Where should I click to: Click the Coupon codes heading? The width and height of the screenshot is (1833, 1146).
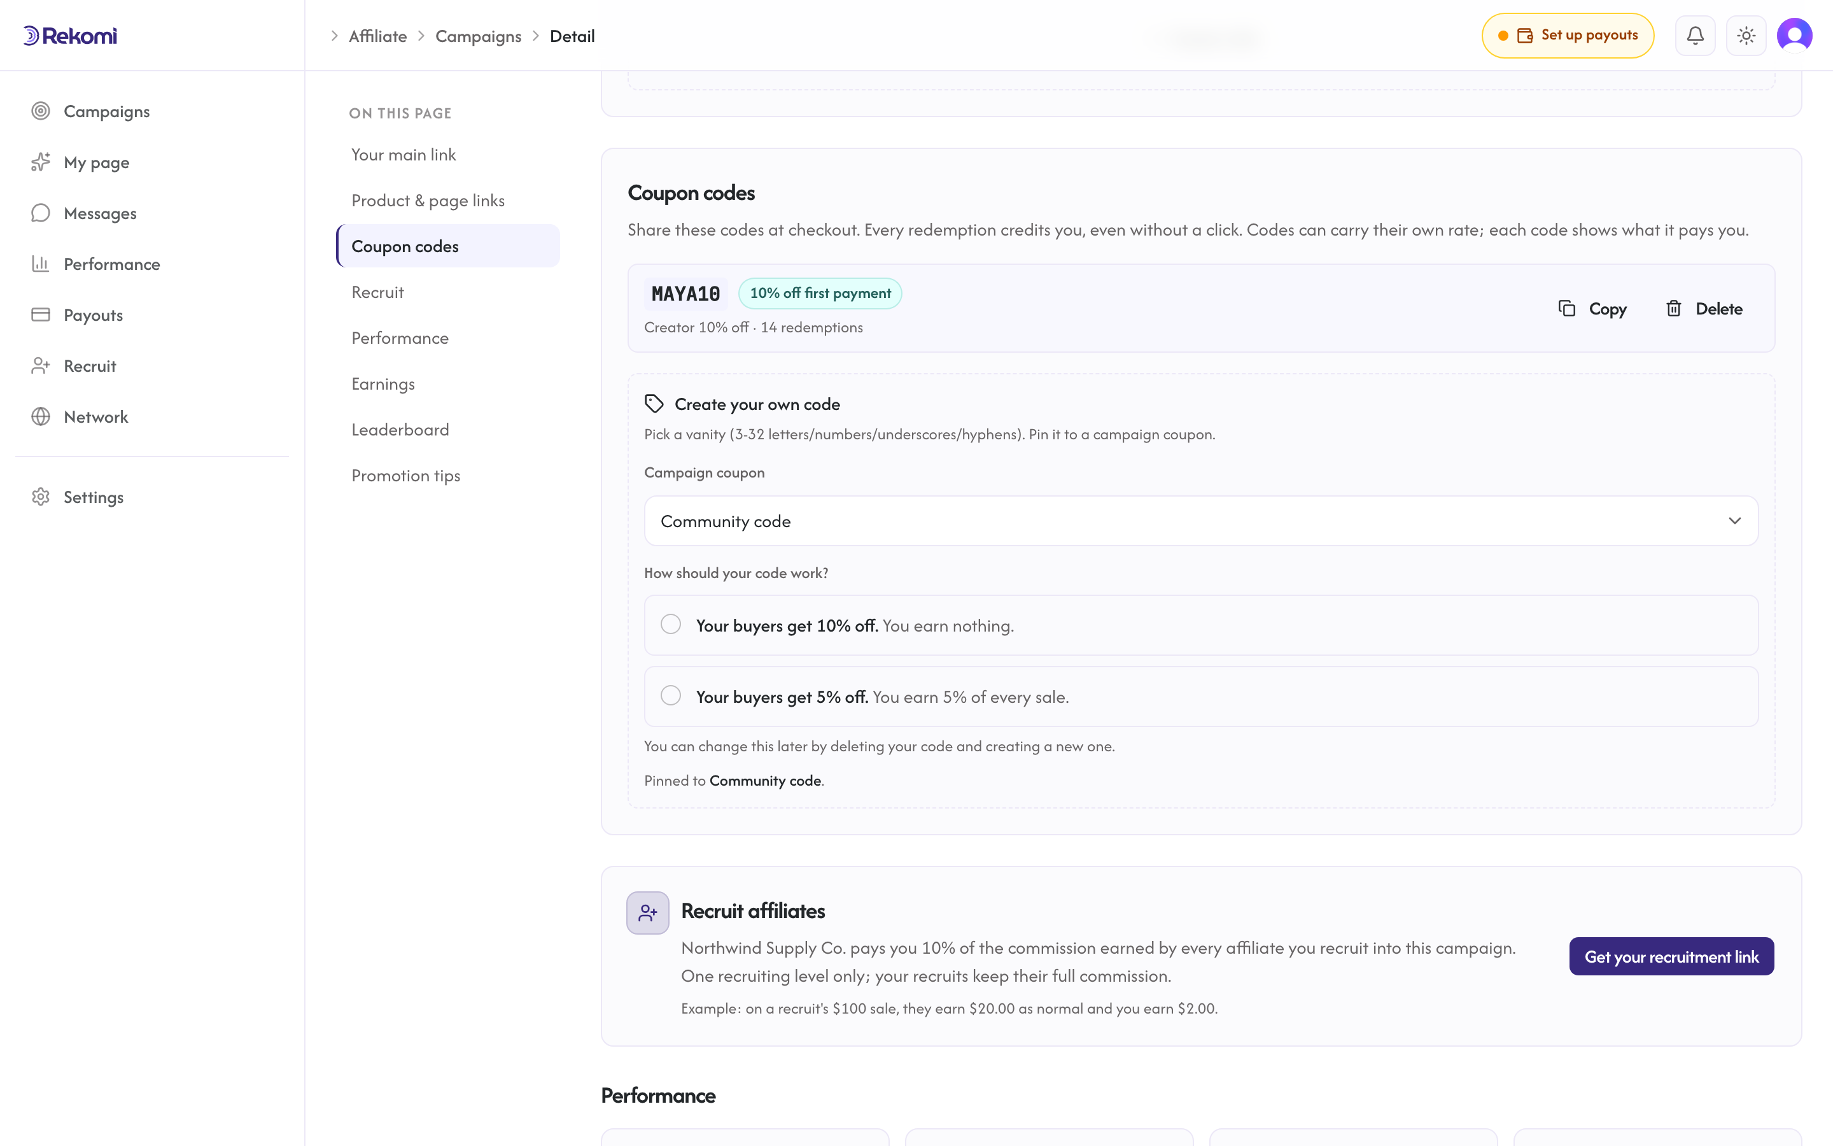click(x=691, y=194)
